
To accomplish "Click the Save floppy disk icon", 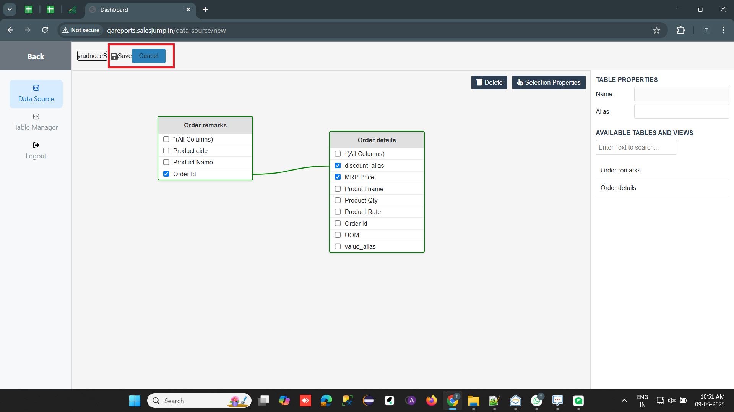I will (114, 56).
